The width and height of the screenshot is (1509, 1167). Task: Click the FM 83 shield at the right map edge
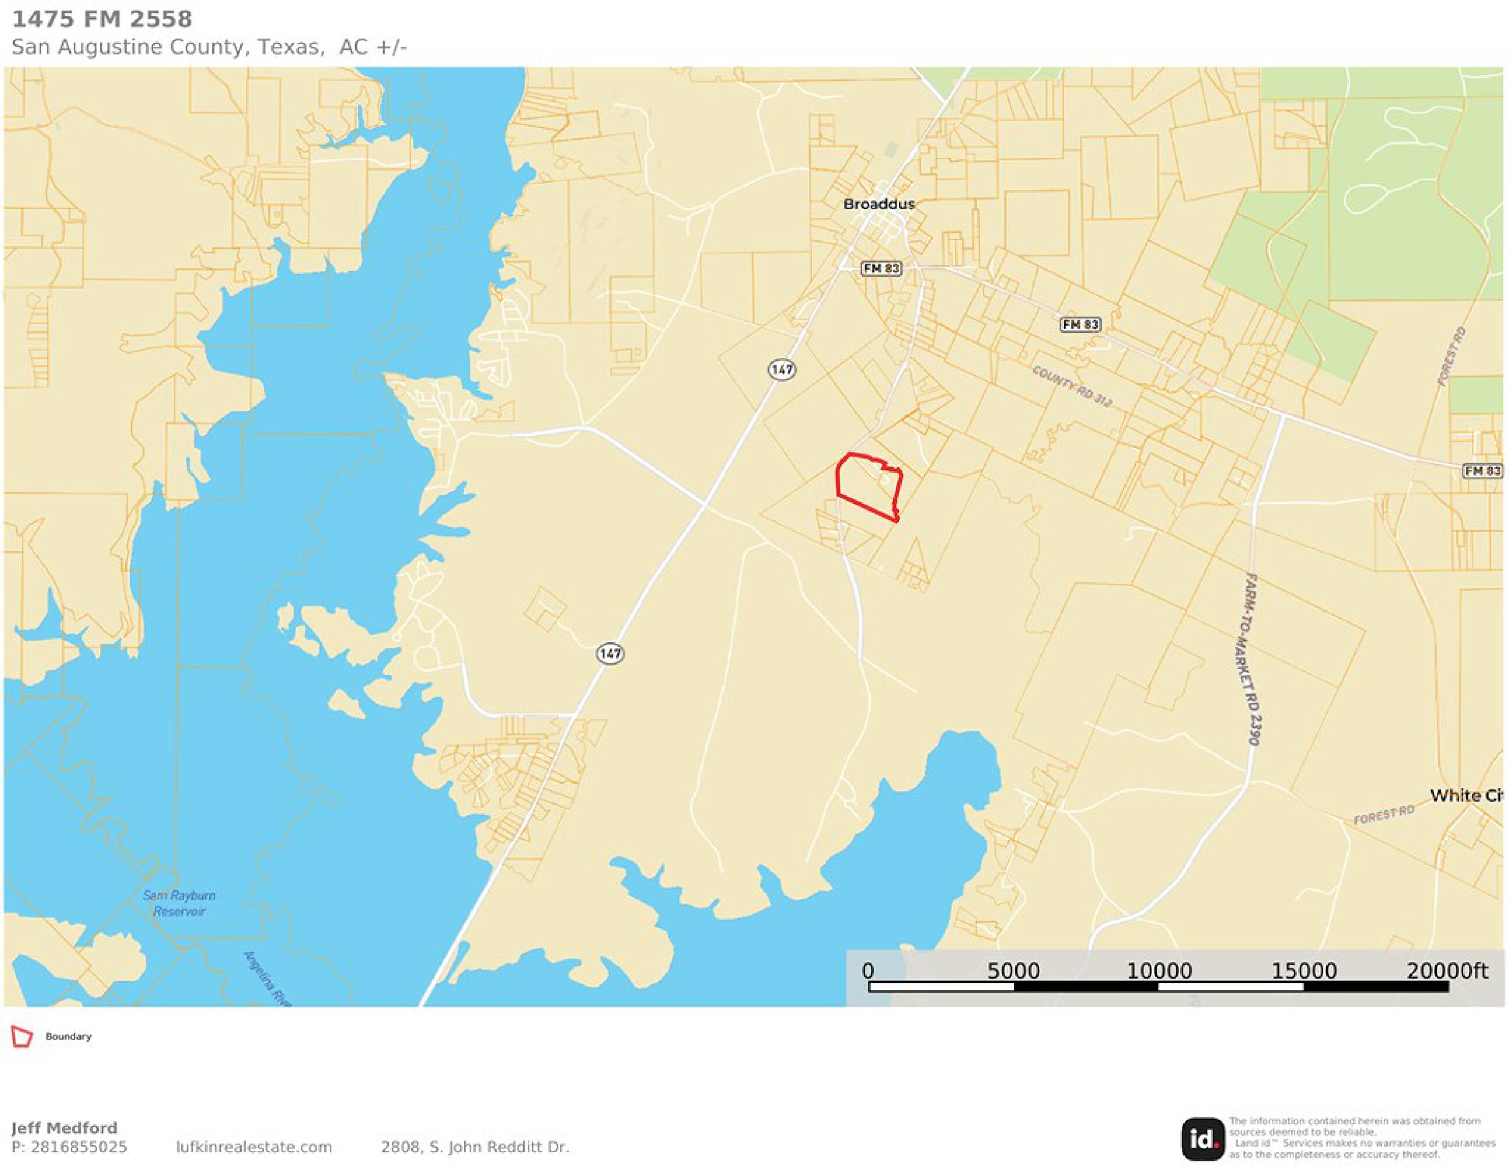[x=1483, y=470]
